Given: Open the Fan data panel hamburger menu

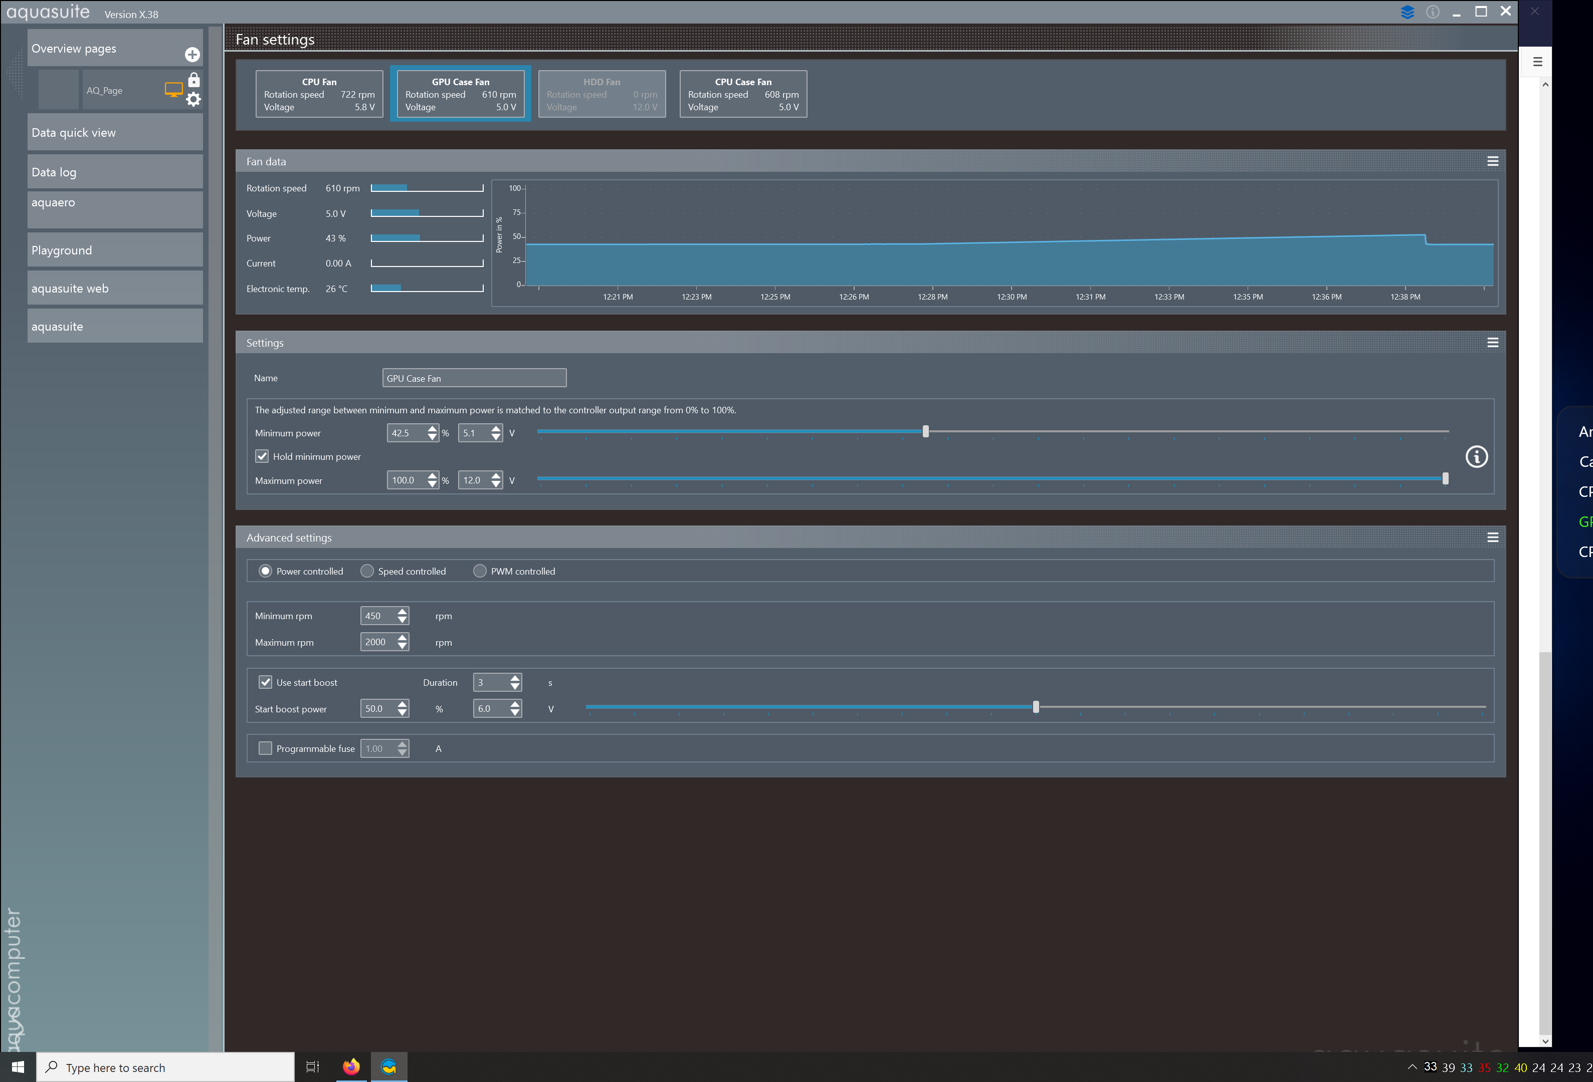Looking at the screenshot, I should click(x=1492, y=162).
